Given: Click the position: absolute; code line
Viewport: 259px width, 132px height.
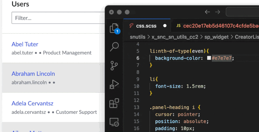Looking at the screenshot, I should pos(182,121).
